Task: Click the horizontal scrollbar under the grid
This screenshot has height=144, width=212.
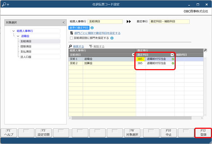Action: click(131, 118)
